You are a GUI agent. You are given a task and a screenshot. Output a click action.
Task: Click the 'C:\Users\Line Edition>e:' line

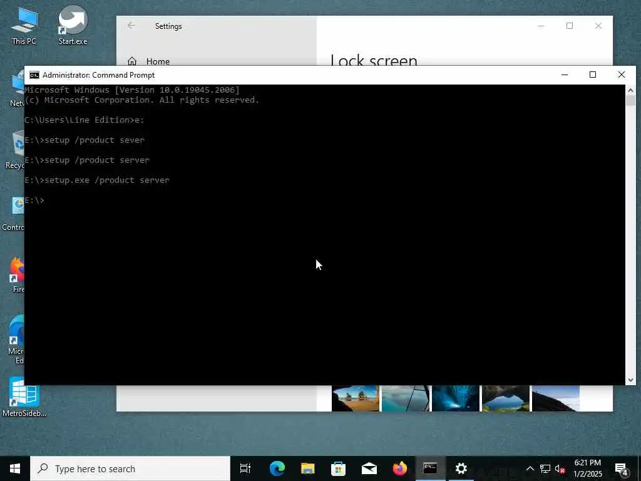[x=85, y=120]
